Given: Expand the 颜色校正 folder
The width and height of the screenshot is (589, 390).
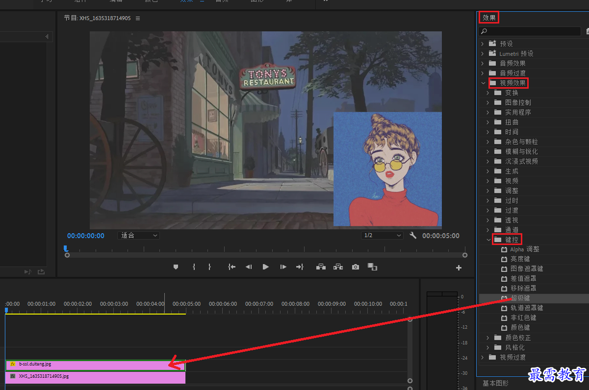Looking at the screenshot, I should 488,338.
